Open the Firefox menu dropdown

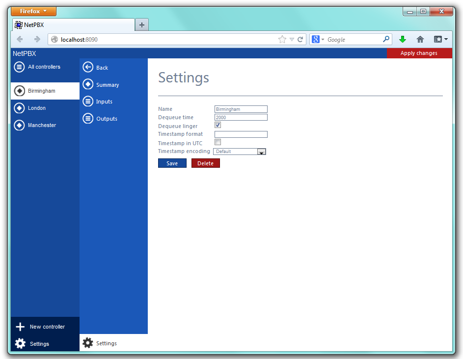coord(33,11)
